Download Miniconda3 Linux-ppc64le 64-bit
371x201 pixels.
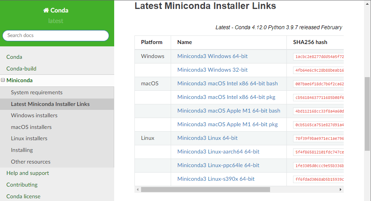point(218,165)
